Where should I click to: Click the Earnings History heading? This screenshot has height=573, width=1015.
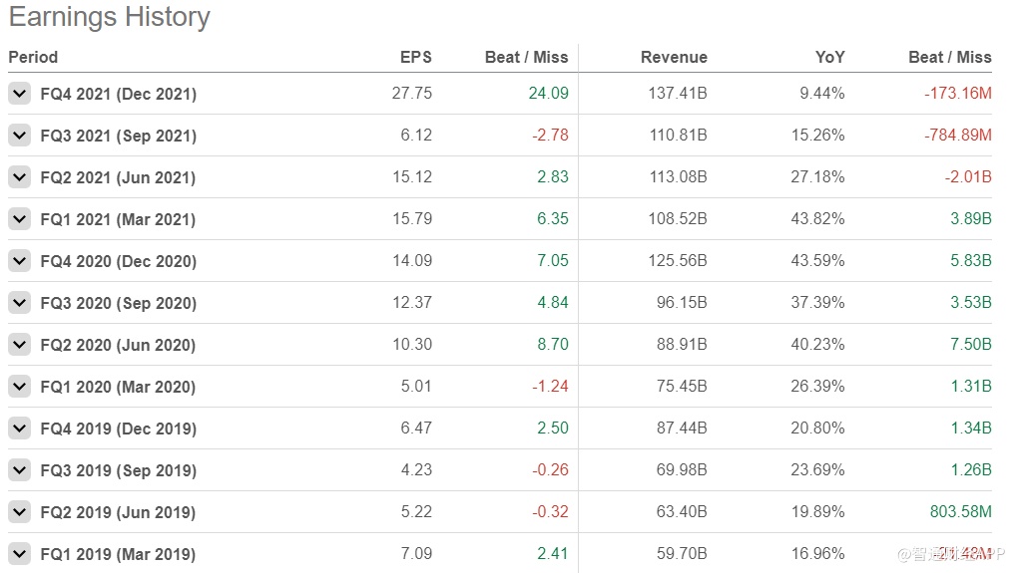click(109, 17)
